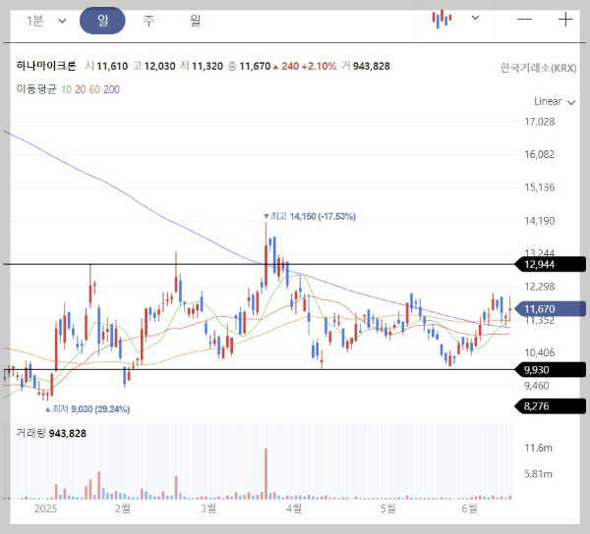Click the 4월 date axis label
The width and height of the screenshot is (590, 534).
point(294,508)
